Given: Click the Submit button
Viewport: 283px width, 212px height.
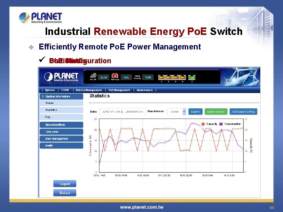Looking at the screenshot, I should tap(195, 111).
